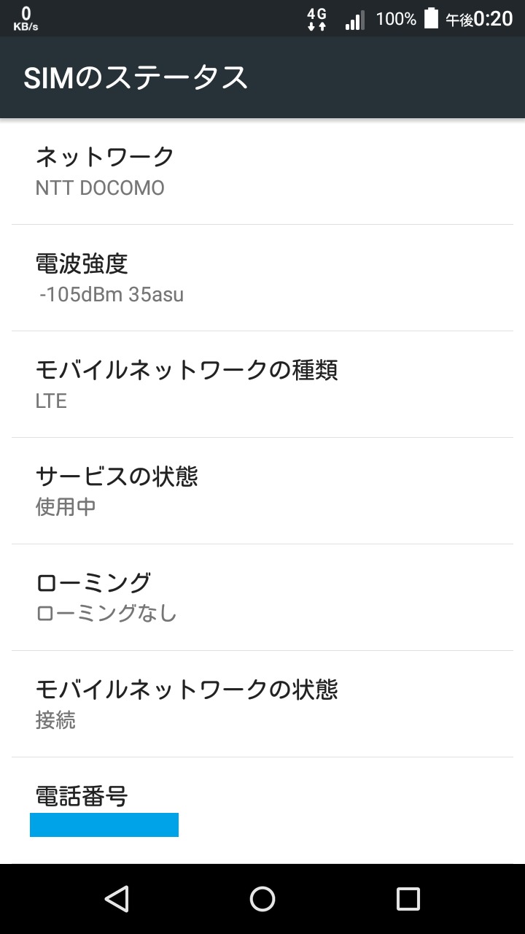
Task: Tap the signal strength bars icon
Action: click(x=354, y=19)
